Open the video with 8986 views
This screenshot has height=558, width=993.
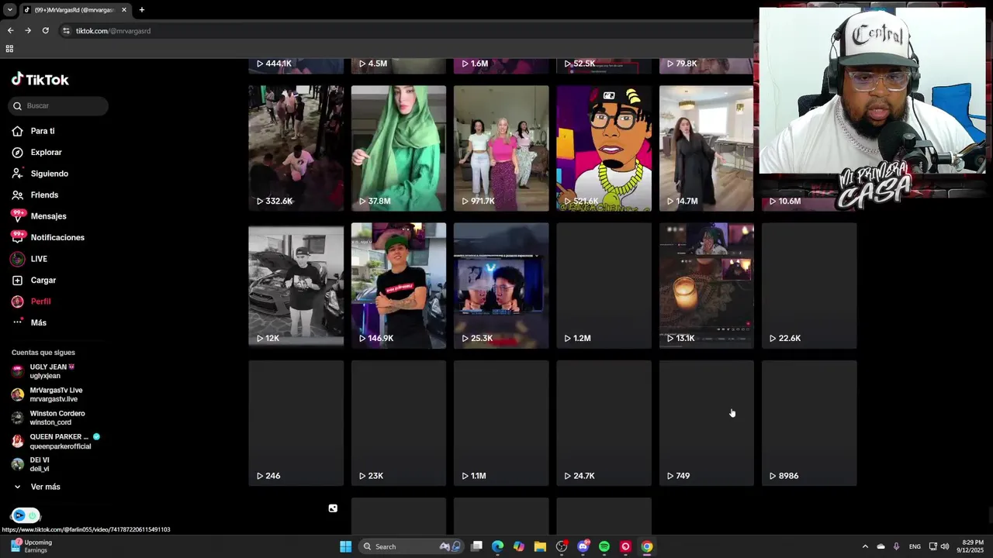pyautogui.click(x=809, y=423)
